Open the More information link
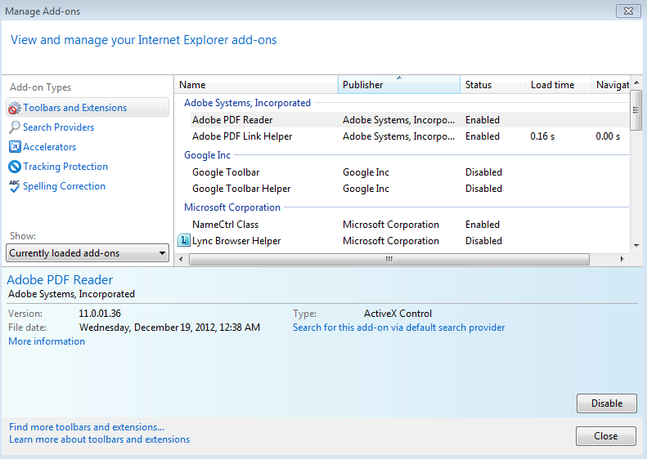Viewport: 647px width, 459px height. tap(47, 341)
